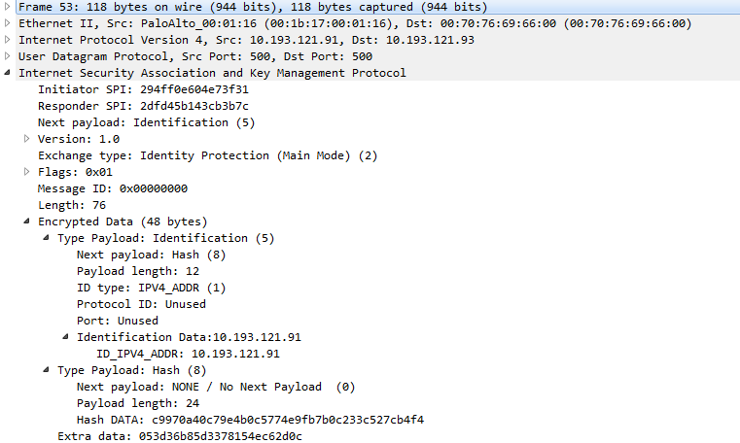
Task: Collapse the Identification Data node
Action: click(66, 337)
